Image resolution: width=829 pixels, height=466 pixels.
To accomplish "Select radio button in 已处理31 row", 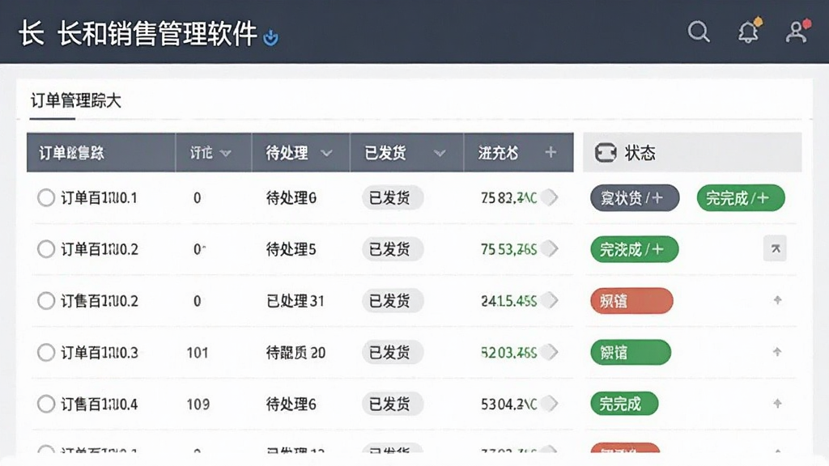I will pyautogui.click(x=46, y=301).
